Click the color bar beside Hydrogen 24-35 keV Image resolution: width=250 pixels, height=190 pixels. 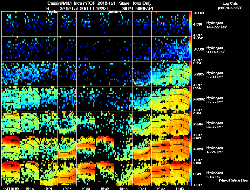coord(190,124)
